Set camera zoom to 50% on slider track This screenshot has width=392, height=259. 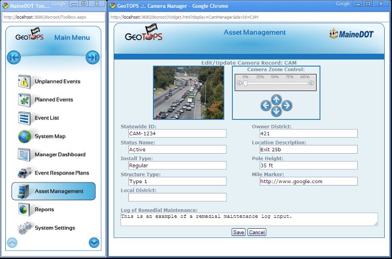point(275,83)
